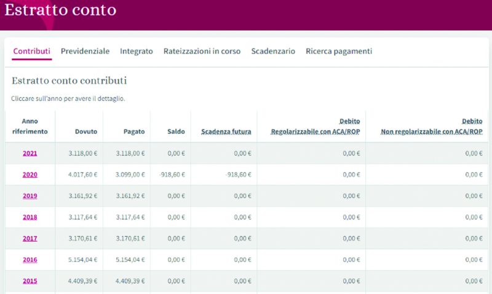This screenshot has width=492, height=294.
Task: Click the 2015 year link
Action: coord(30,281)
